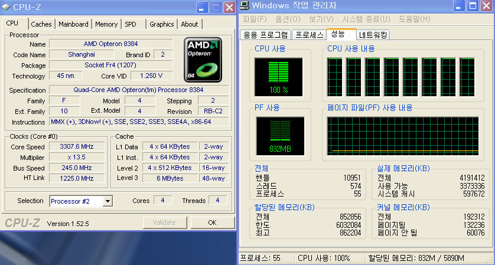Image resolution: width=495 pixels, height=265 pixels.
Task: Click the 4 x 512 KBytes Level 2 value
Action: pyautogui.click(x=170, y=168)
